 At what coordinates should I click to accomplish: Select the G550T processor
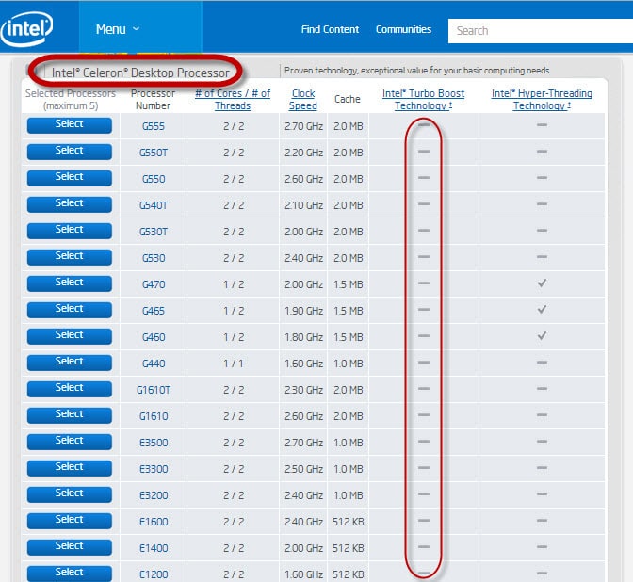pos(69,152)
